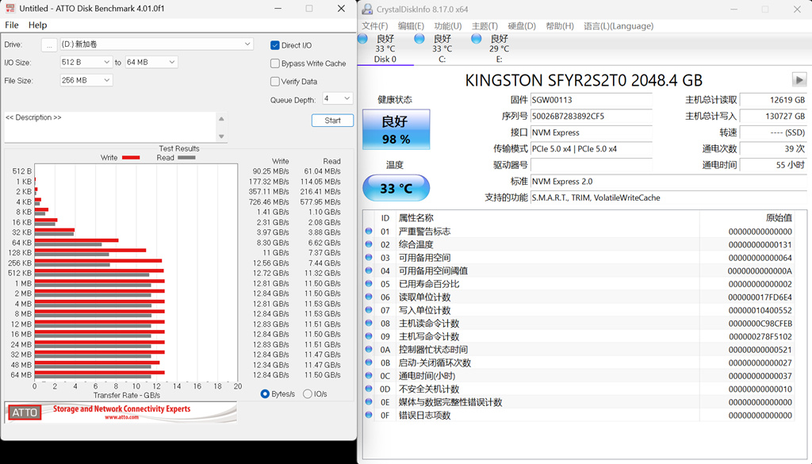Select the Bytes/s radio button
Image resolution: width=812 pixels, height=464 pixels.
tap(265, 394)
